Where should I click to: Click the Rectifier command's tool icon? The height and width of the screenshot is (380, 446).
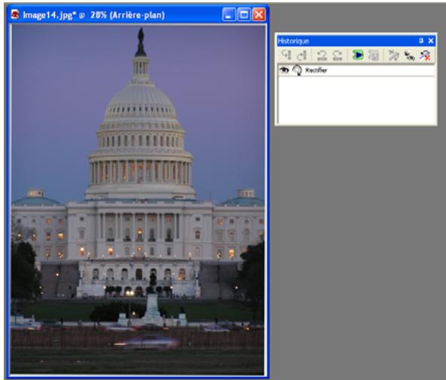[297, 70]
